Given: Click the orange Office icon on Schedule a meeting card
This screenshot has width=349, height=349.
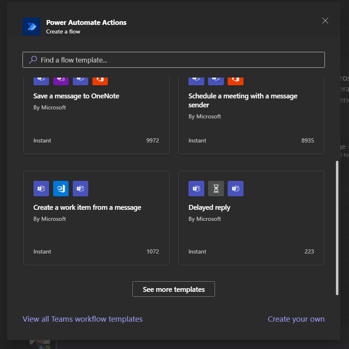Looking at the screenshot, I should (x=235, y=80).
